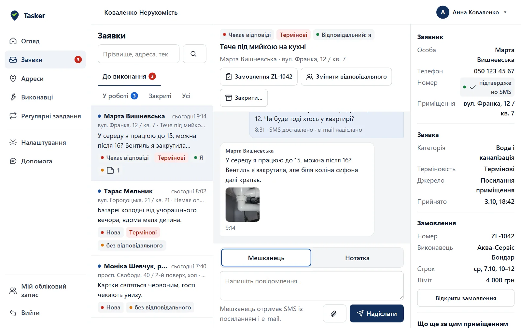
Task: Click the Вийти logout arrow icon
Action: tap(13, 313)
